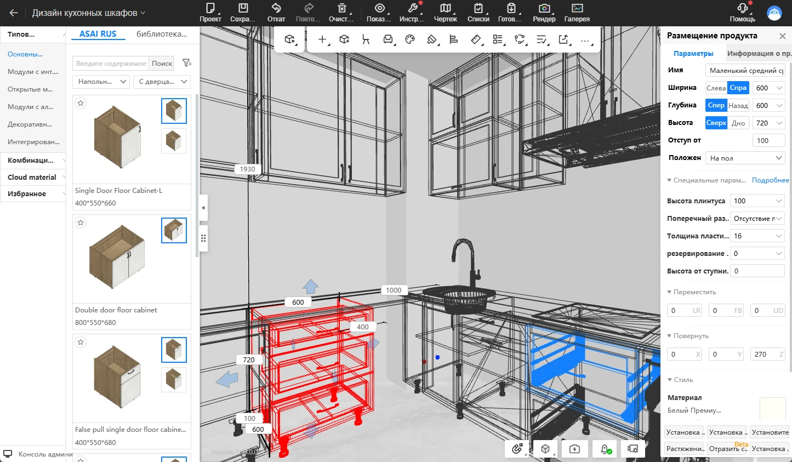Select Слева width anchor option
This screenshot has height=462, width=792.
click(716, 88)
